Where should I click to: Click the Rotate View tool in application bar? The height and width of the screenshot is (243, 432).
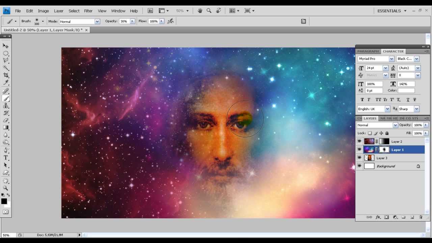click(219, 11)
